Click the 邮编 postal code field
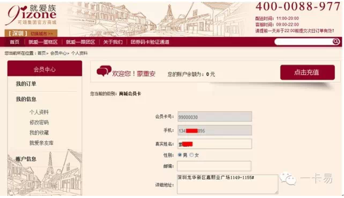 [x=214, y=166]
